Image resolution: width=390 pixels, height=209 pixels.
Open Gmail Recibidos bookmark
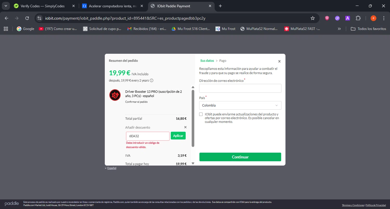[147, 29]
